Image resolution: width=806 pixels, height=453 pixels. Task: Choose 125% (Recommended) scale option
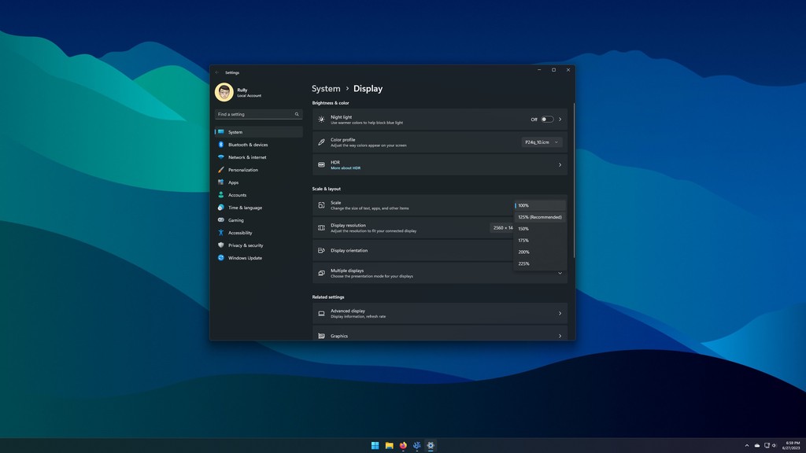pyautogui.click(x=540, y=217)
